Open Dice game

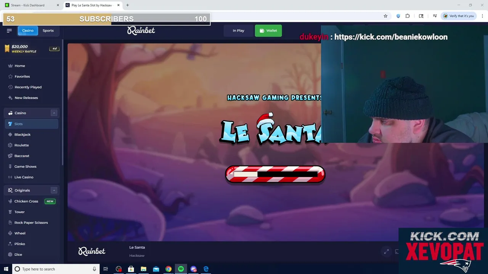[x=18, y=255]
